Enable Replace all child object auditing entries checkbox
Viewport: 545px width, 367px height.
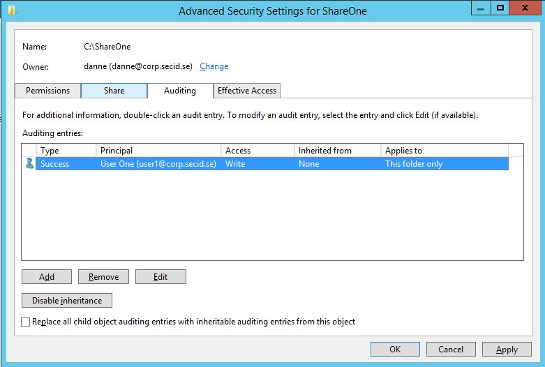(x=27, y=322)
